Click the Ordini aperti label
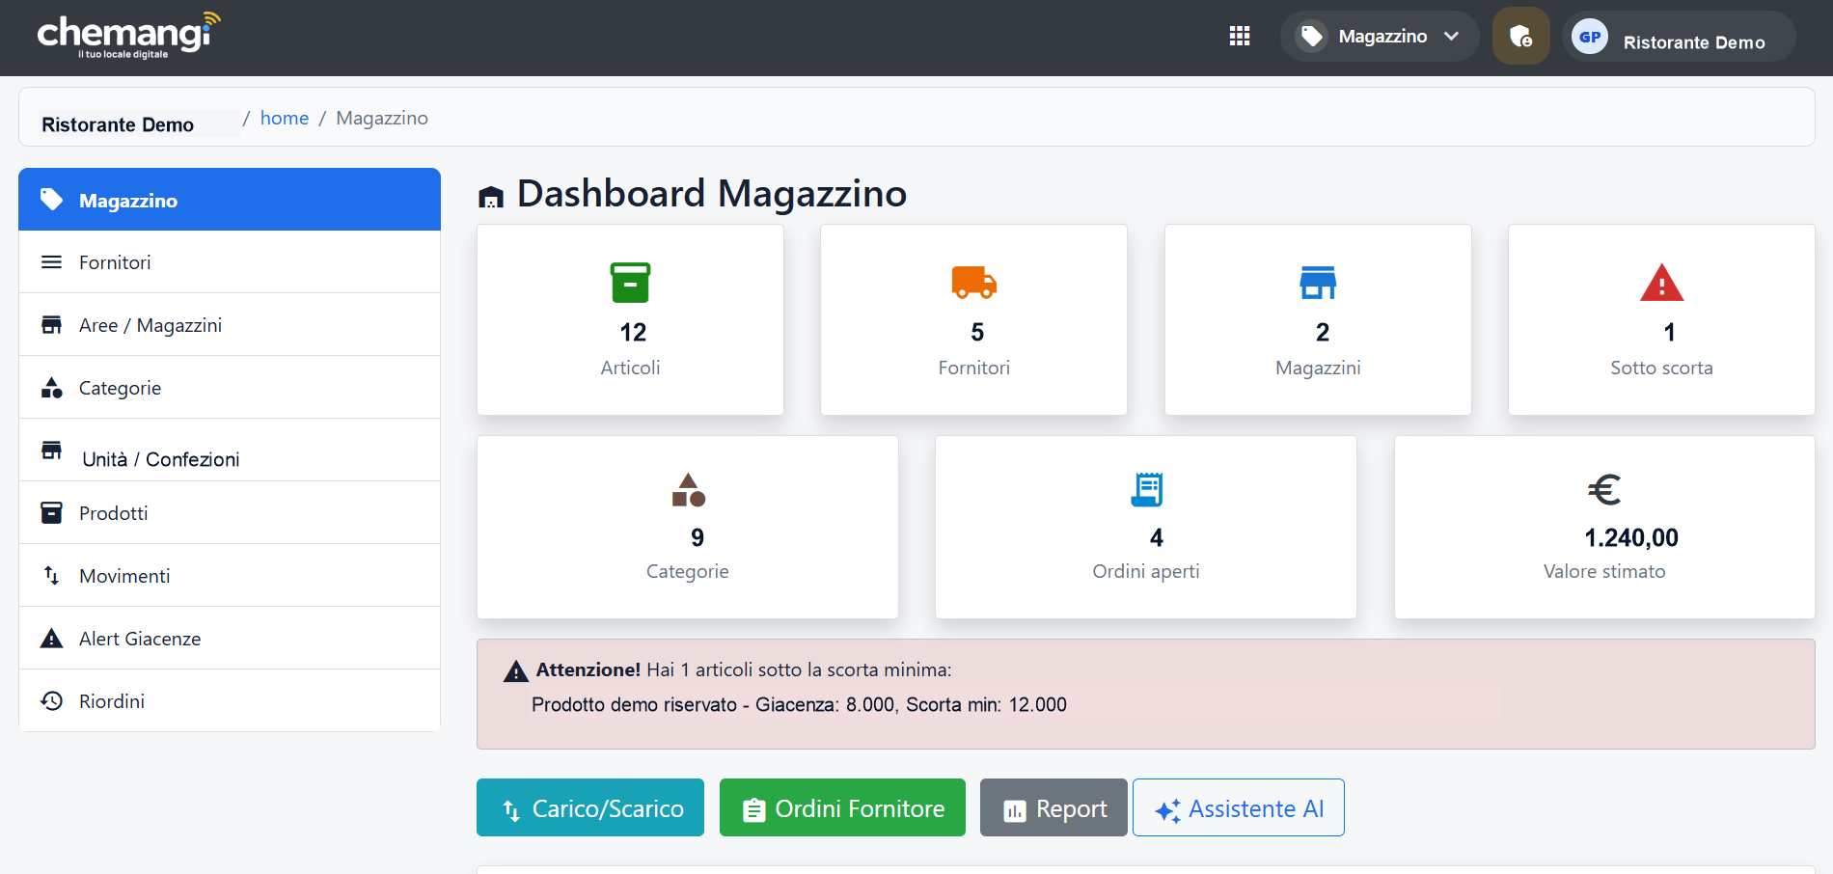The width and height of the screenshot is (1833, 874). [x=1146, y=571]
